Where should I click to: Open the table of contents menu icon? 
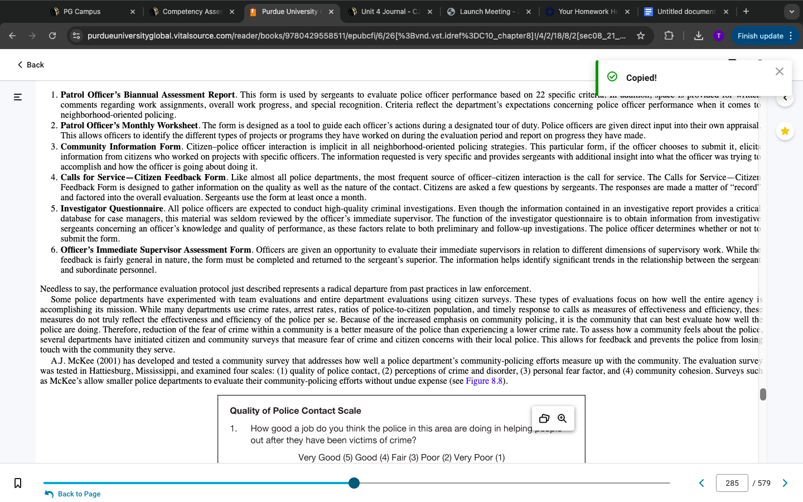18,97
